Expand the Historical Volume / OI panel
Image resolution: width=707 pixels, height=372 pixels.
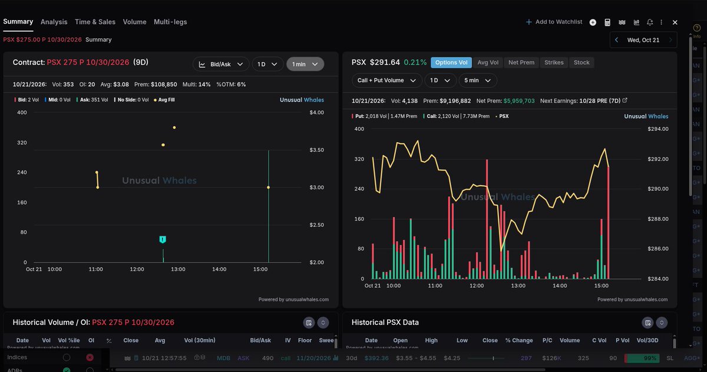[323, 322]
